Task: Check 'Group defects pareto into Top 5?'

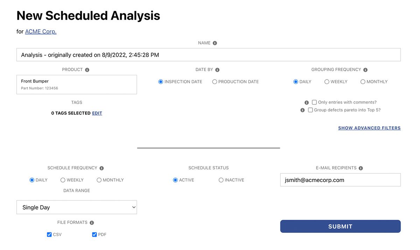Action: [310, 110]
